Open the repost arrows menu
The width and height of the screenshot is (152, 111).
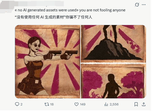click(47, 104)
